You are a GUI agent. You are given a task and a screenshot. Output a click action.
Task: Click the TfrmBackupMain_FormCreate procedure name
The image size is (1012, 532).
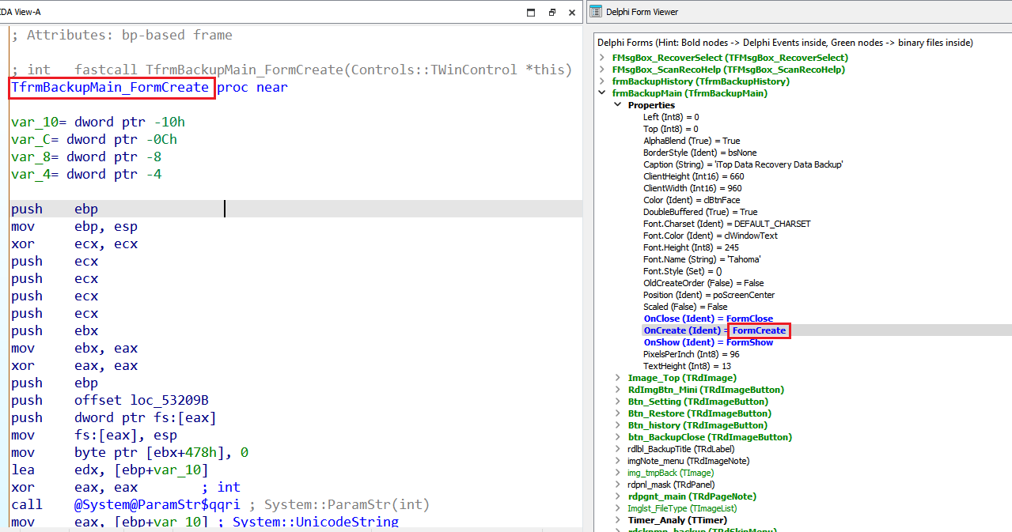click(111, 87)
